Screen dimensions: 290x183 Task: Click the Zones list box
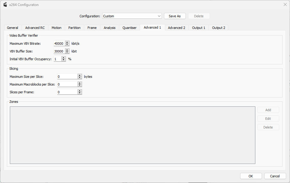click(x=133, y=135)
